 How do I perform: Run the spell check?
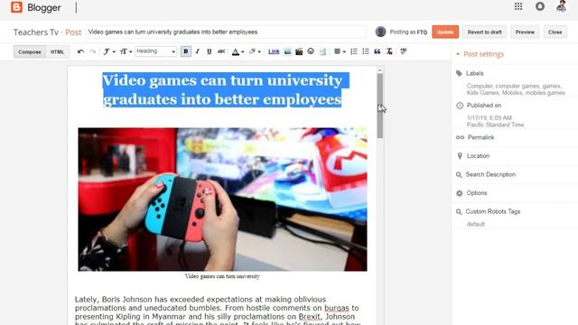[404, 51]
